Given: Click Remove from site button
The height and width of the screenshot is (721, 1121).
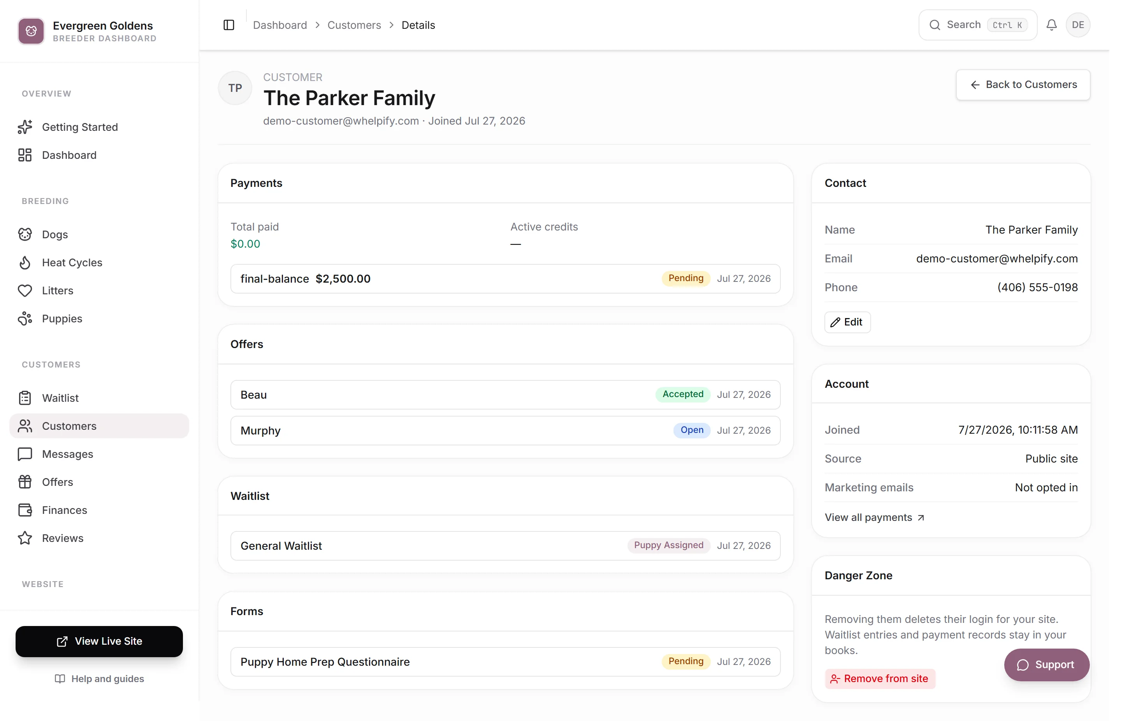Looking at the screenshot, I should click(880, 679).
